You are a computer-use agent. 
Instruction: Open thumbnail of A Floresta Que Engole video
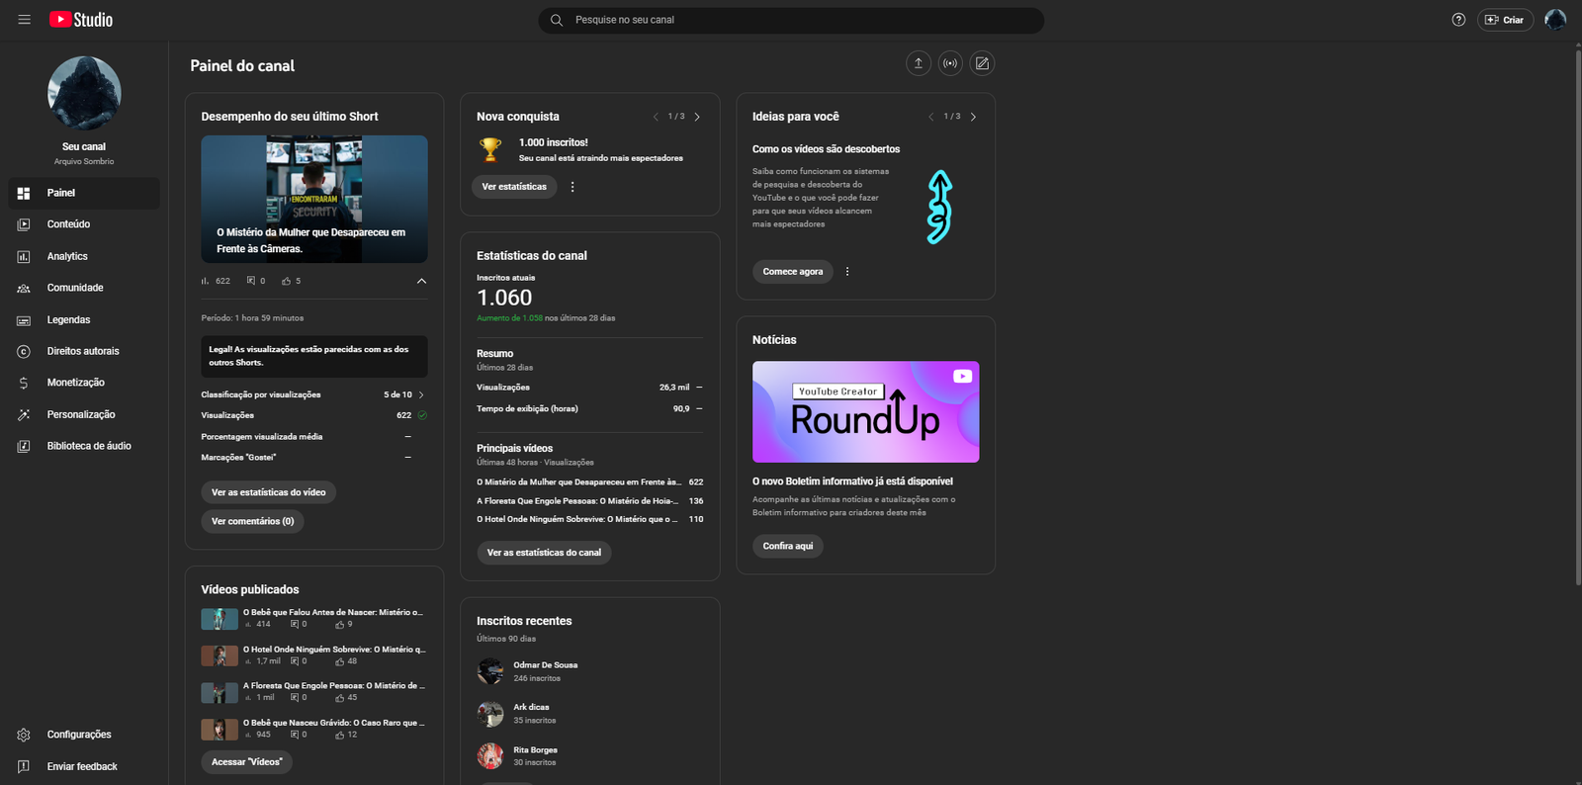tap(220, 692)
